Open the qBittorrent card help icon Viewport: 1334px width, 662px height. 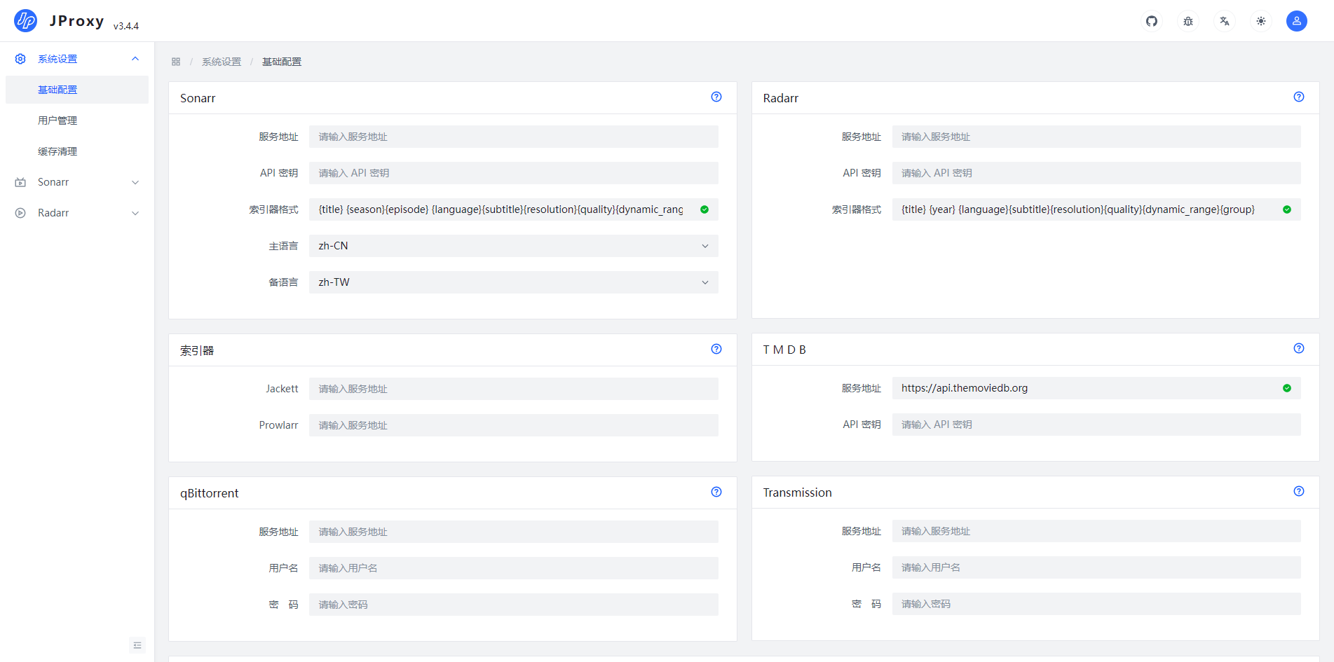click(x=716, y=492)
